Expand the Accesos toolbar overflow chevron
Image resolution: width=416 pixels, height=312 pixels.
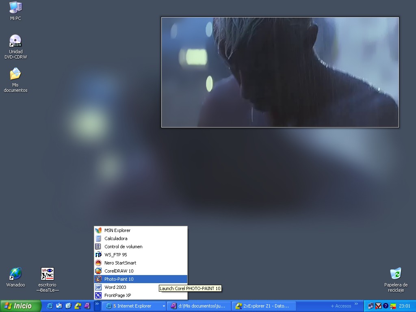pos(356,304)
